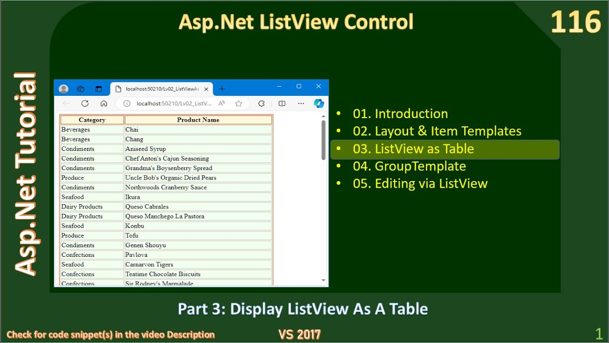Click Dairy Products category beside Queso Cabrales
The image size is (609, 343).
(x=92, y=207)
